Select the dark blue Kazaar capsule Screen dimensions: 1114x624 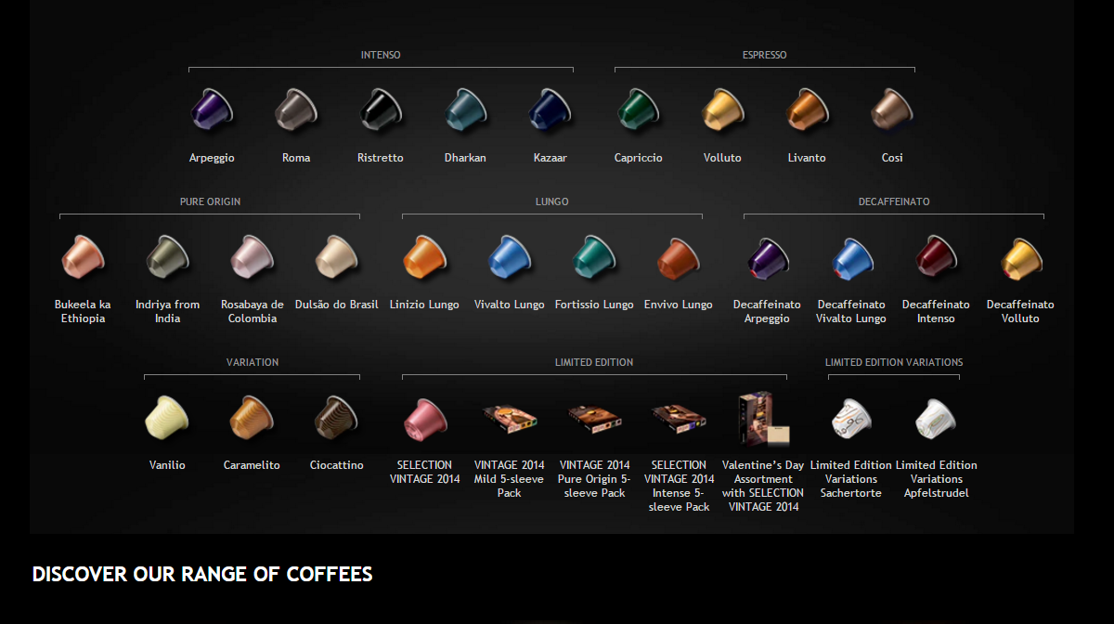[550, 110]
